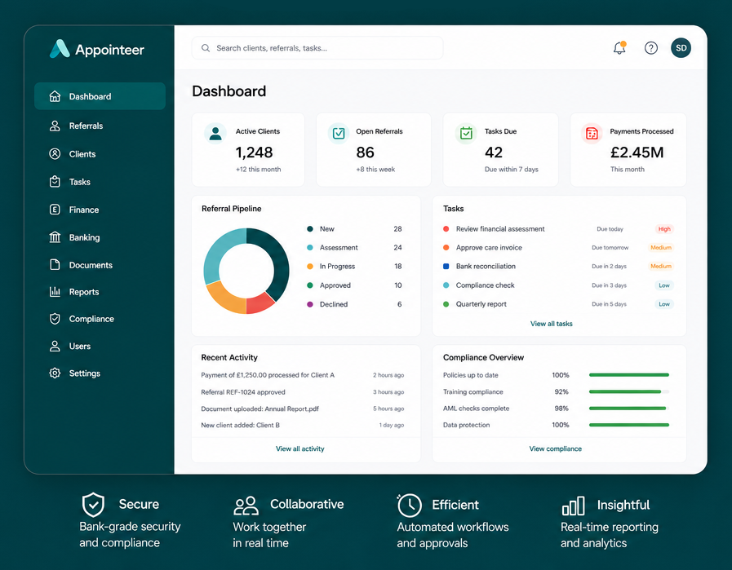Open the help question mark icon
This screenshot has width=732, height=570.
(x=650, y=48)
